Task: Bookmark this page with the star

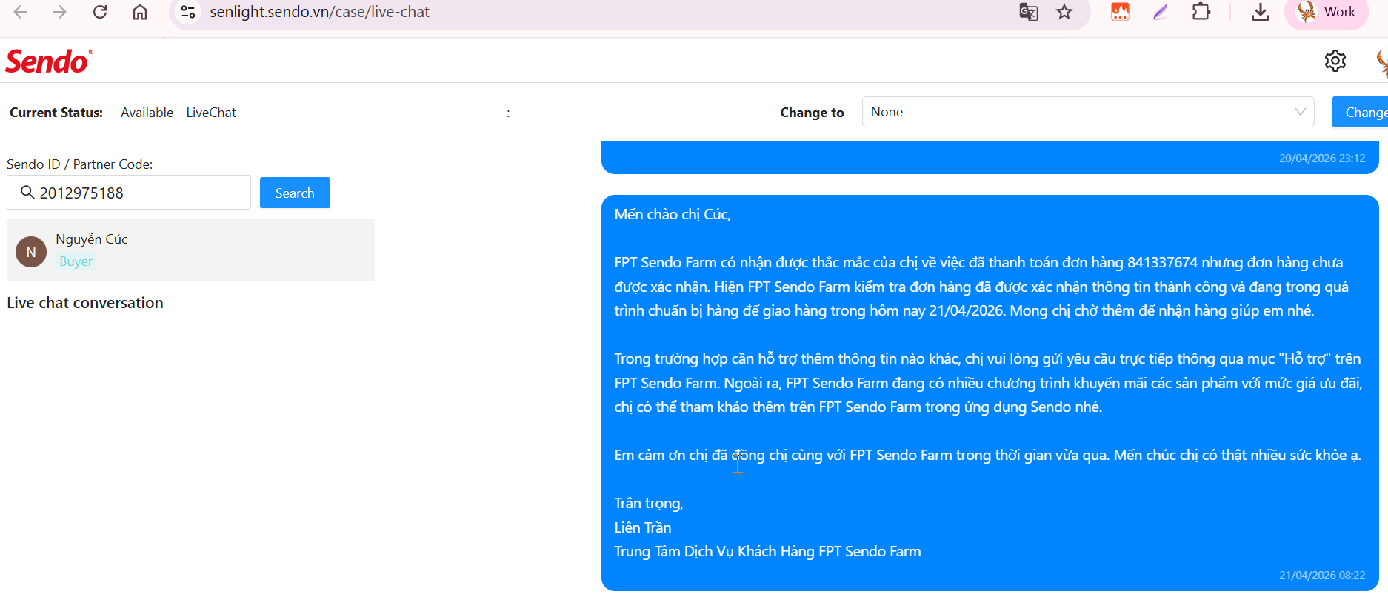Action: [x=1064, y=12]
